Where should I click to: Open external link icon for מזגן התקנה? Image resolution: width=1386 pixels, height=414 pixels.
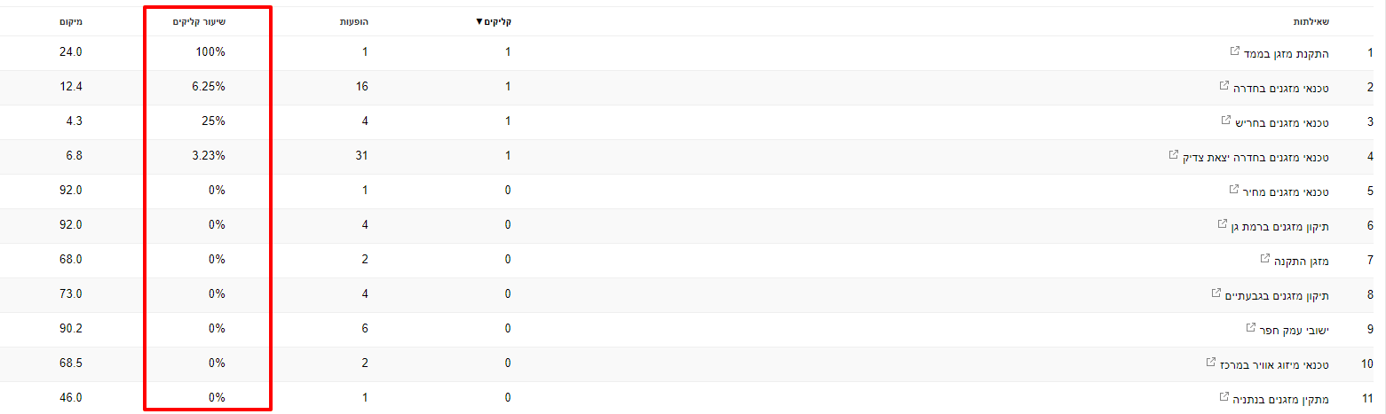pos(1265,259)
